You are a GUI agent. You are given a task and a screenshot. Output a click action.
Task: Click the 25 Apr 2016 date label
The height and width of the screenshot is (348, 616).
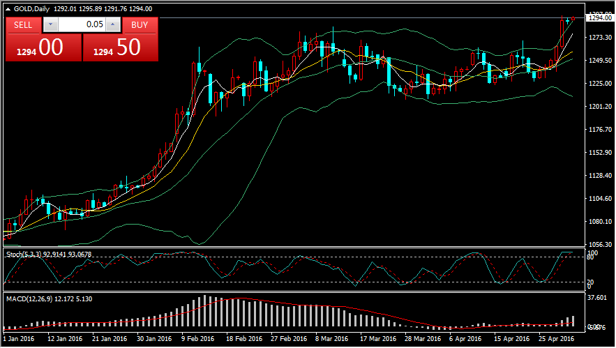pos(556,338)
